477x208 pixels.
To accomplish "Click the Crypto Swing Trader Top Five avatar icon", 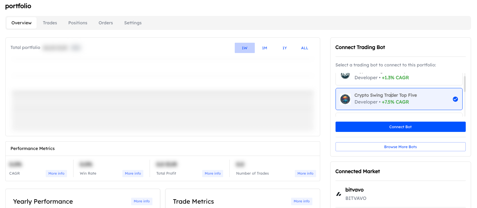I will coord(345,99).
